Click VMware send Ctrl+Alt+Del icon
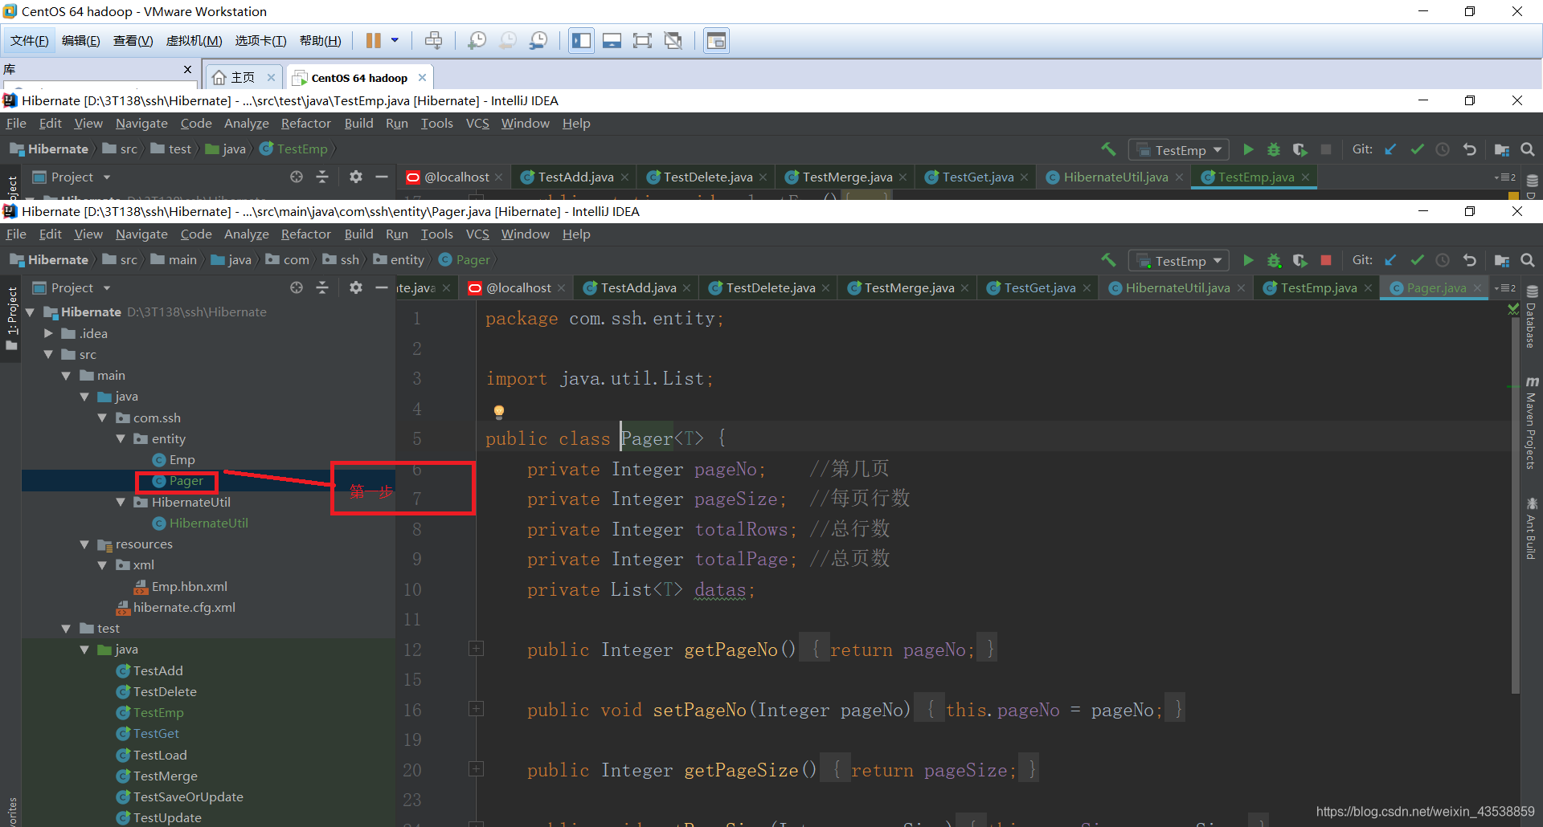 [x=433, y=40]
